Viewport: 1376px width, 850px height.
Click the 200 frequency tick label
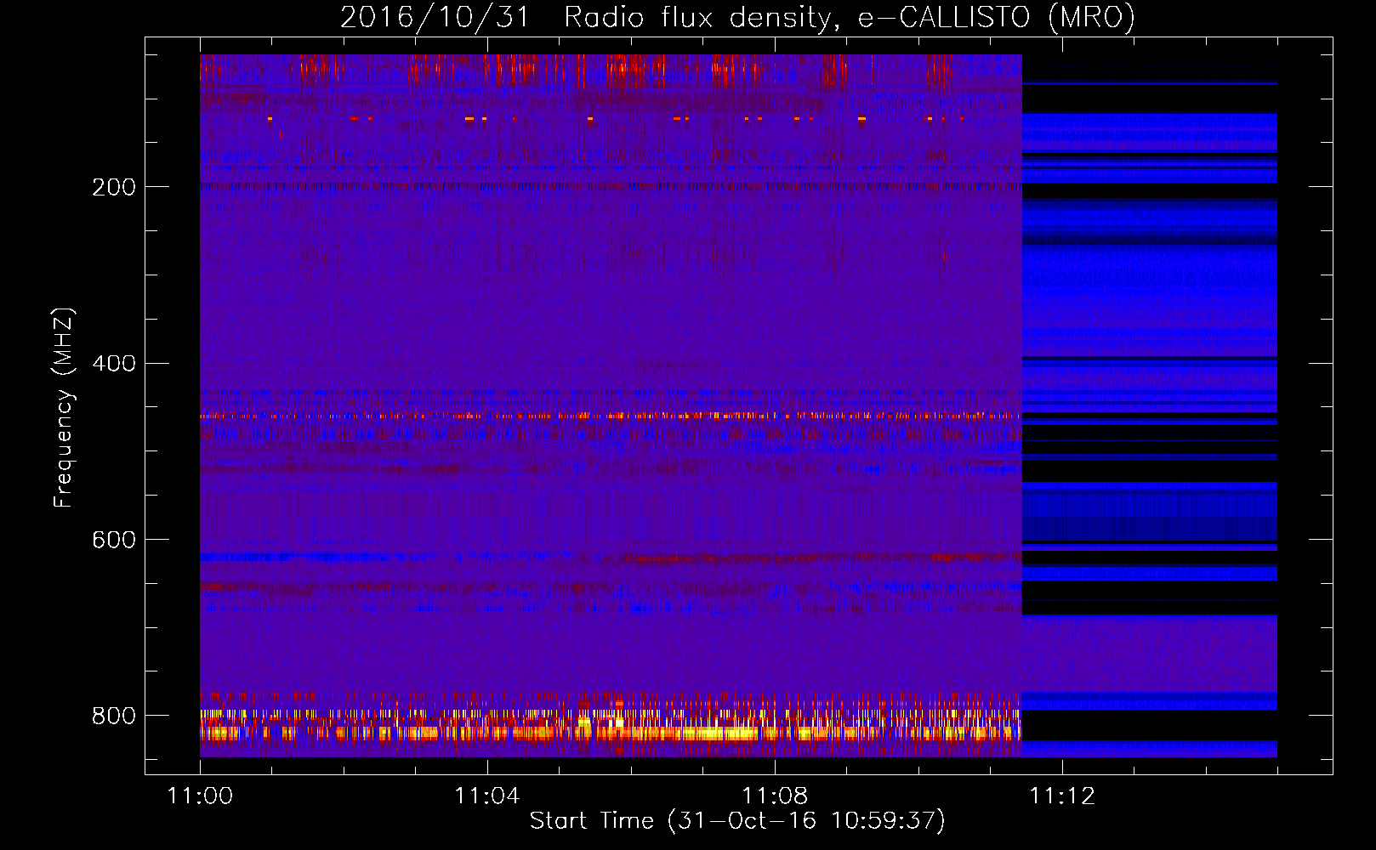[x=114, y=187]
